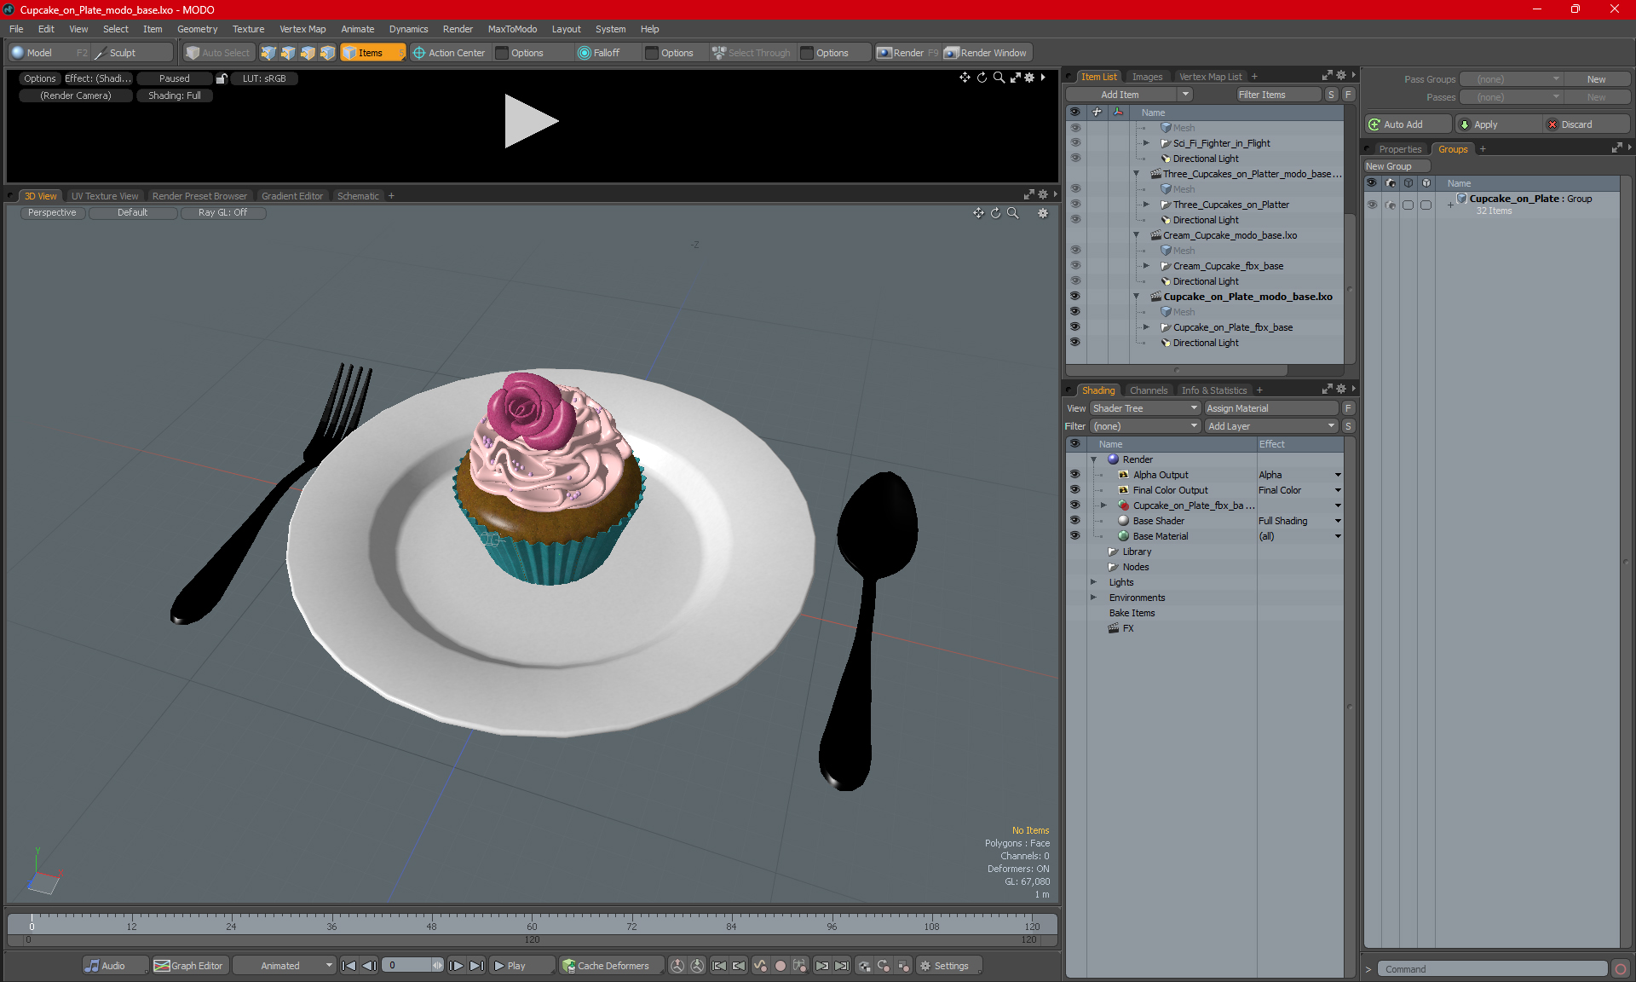Hide Alpha Output layer in Shader Tree

(1074, 475)
